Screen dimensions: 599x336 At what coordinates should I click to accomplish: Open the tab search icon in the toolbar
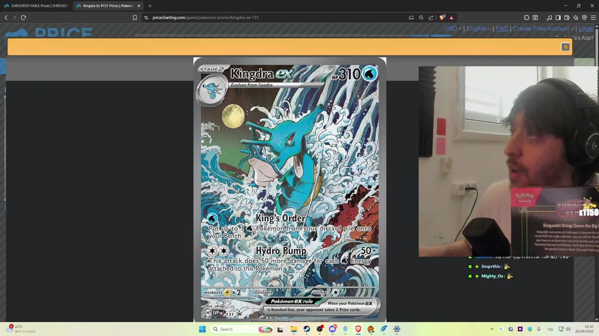click(x=536, y=18)
